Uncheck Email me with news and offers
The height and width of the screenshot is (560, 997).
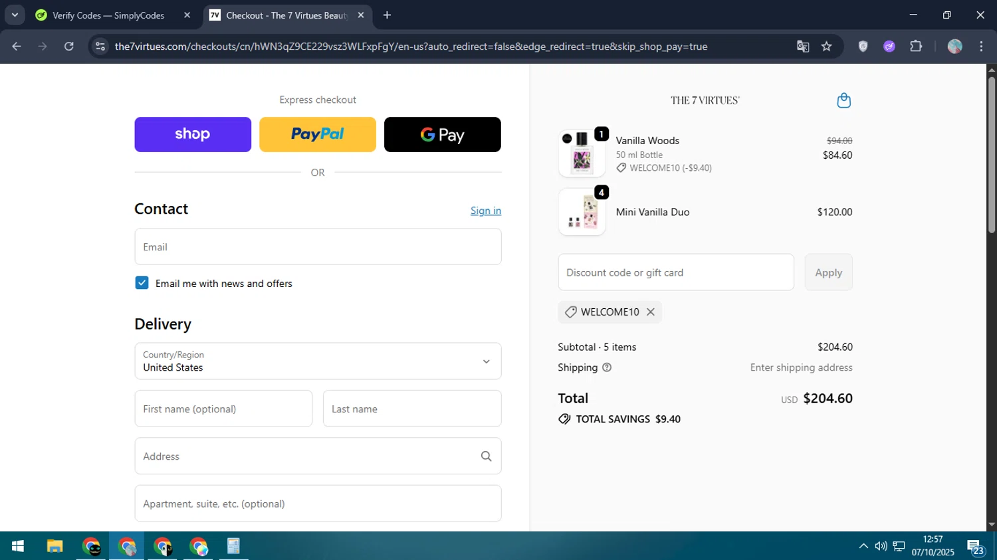tap(142, 283)
